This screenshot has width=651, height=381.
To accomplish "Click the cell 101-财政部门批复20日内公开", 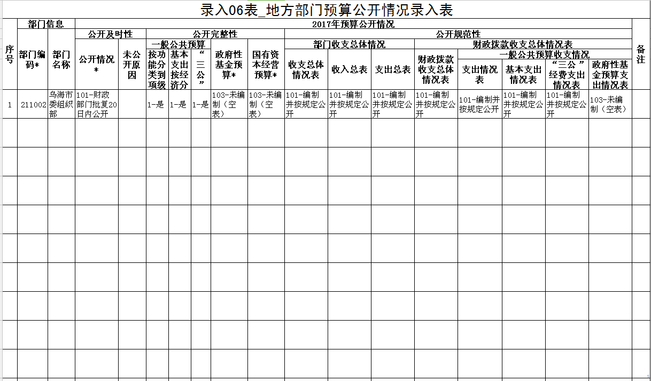I will coord(97,104).
